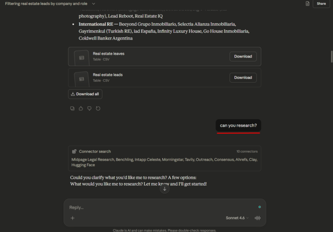This screenshot has width=333, height=232.
Task: Click 'Real estate leaves' file name
Action: tap(109, 54)
